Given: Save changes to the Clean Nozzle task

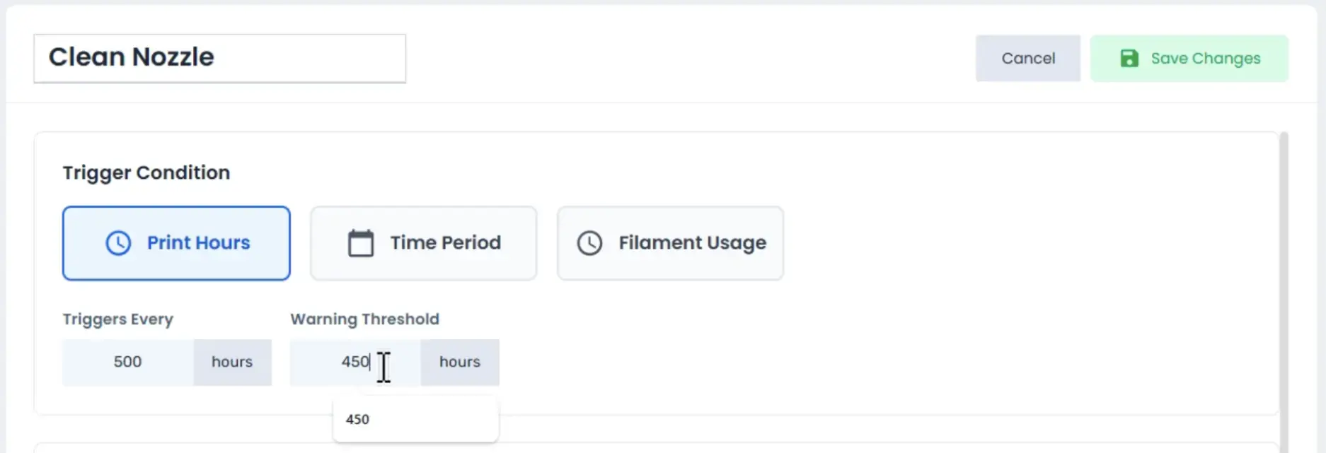Looking at the screenshot, I should click(x=1189, y=58).
